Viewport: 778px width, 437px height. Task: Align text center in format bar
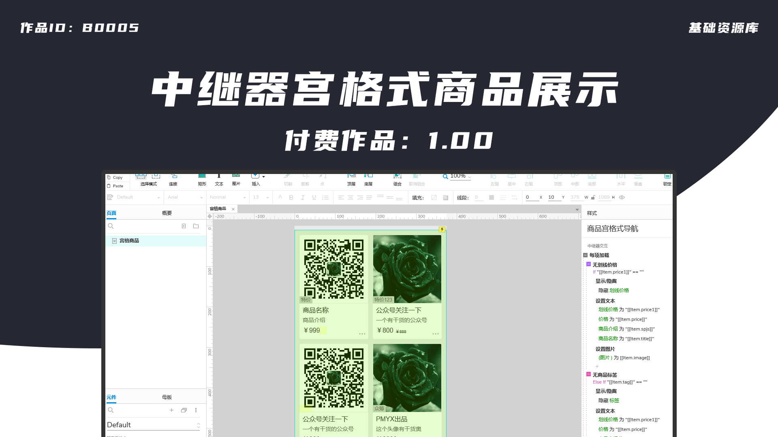(351, 197)
